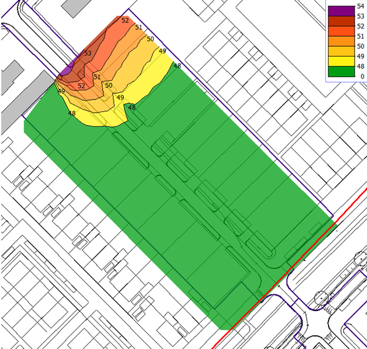Select the gray building at the top-left

point(76,7)
